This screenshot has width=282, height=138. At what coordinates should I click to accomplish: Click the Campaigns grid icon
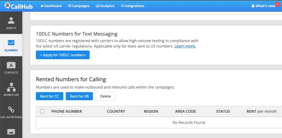(x=70, y=6)
